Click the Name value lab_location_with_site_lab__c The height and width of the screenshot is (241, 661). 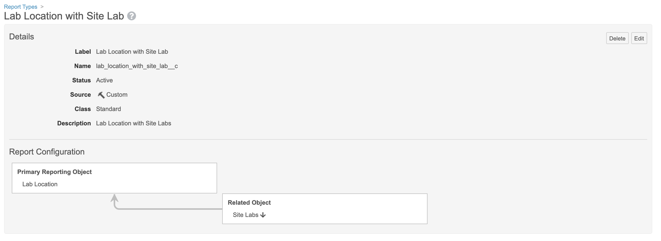[137, 66]
